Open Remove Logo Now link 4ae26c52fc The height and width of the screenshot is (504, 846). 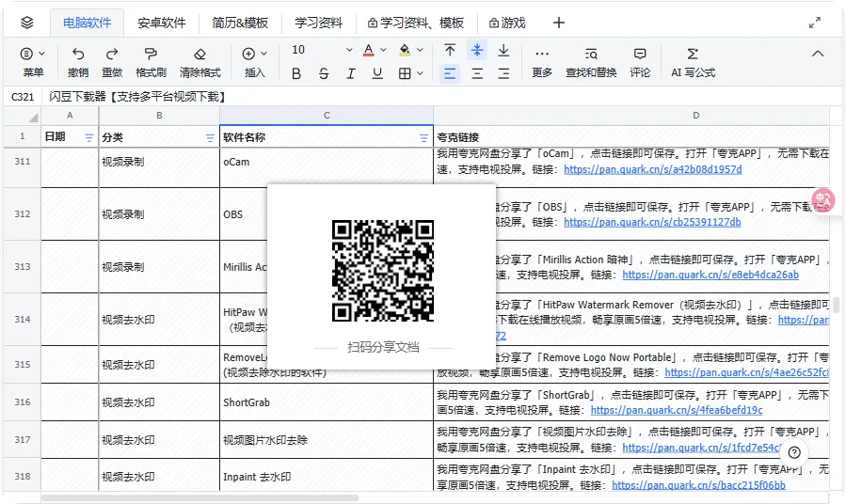coord(747,372)
